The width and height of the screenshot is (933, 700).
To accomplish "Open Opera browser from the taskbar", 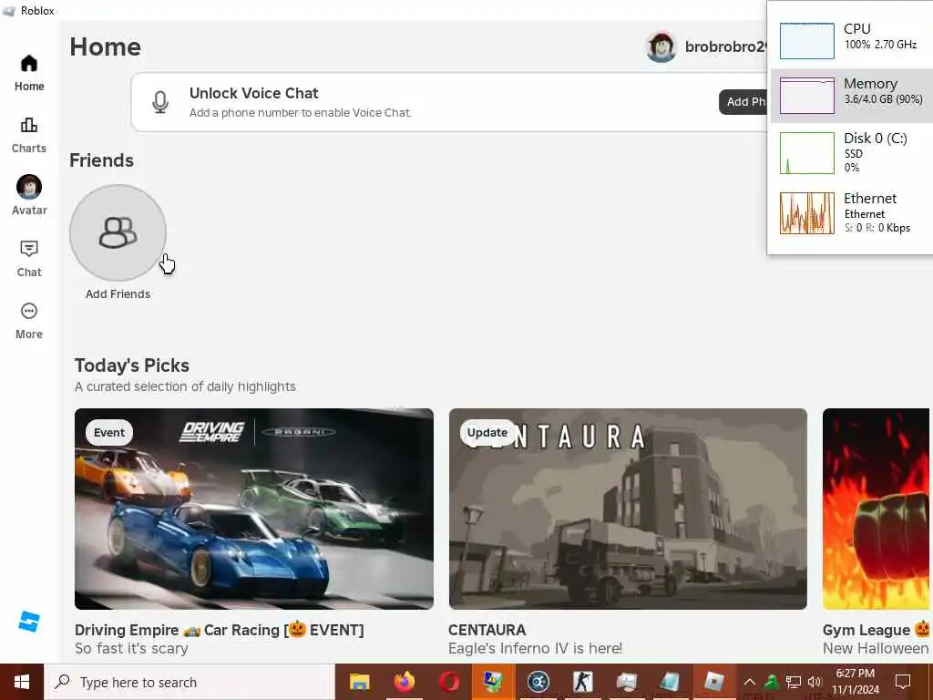I will (x=448, y=682).
